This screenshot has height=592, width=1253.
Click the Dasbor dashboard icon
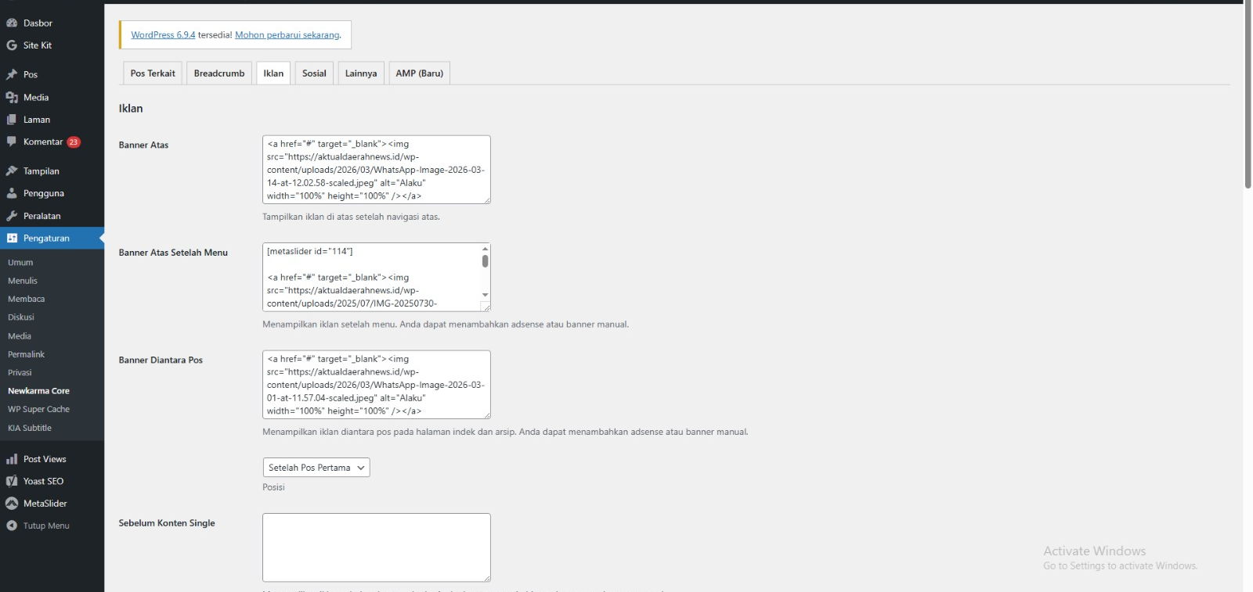coord(12,23)
